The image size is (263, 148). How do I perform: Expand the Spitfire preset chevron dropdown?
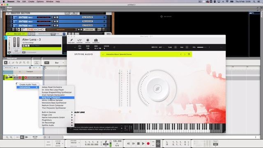[103, 54]
